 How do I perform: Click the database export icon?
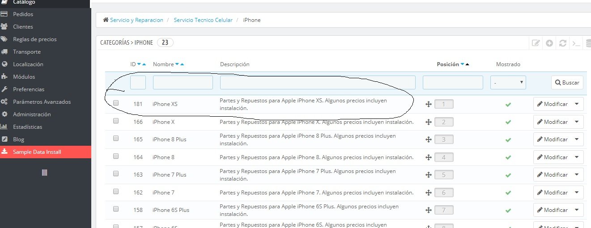[x=588, y=43]
